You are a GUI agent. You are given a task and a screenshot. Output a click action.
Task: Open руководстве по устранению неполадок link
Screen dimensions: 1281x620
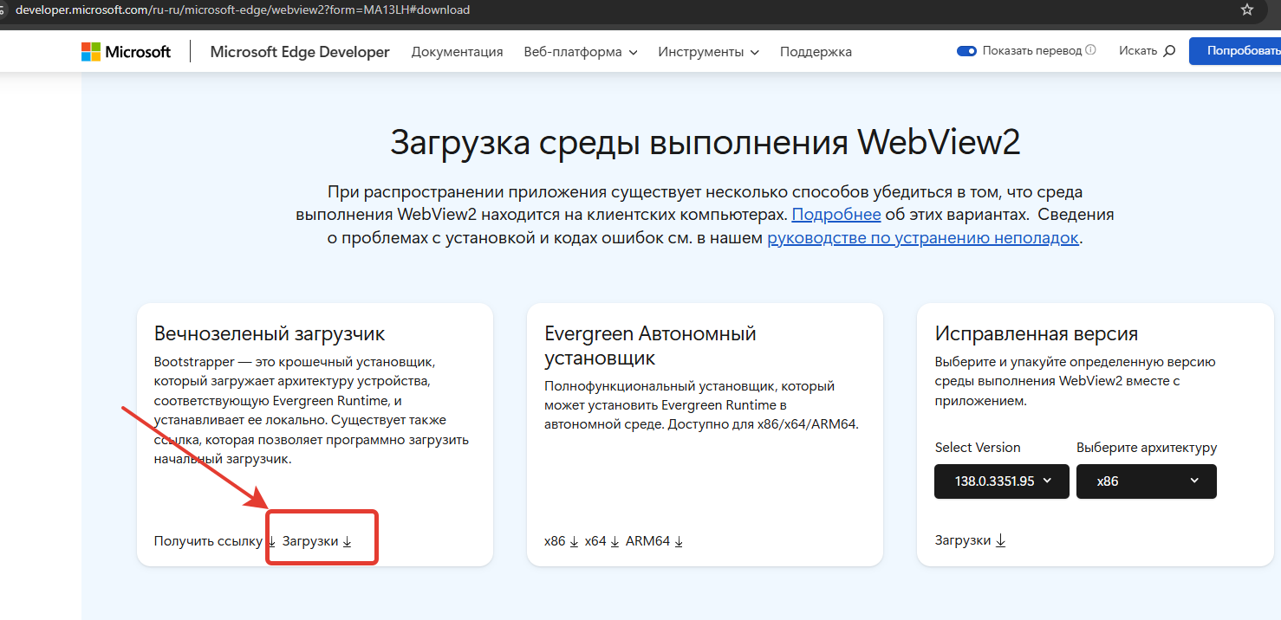(x=923, y=238)
